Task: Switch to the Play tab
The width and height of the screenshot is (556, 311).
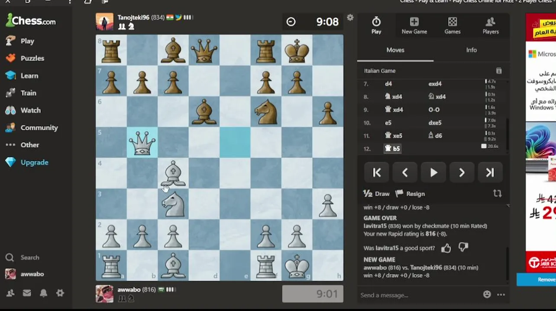Action: pos(376,25)
